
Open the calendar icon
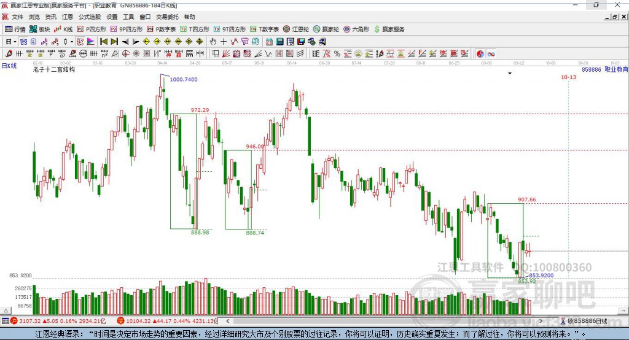[x=269, y=42]
